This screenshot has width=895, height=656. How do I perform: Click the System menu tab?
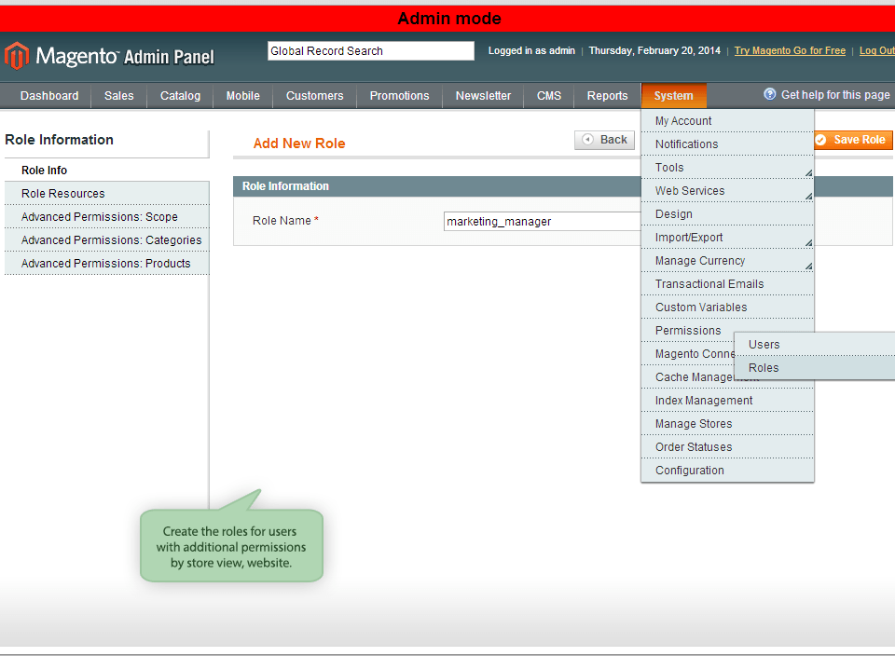click(673, 96)
